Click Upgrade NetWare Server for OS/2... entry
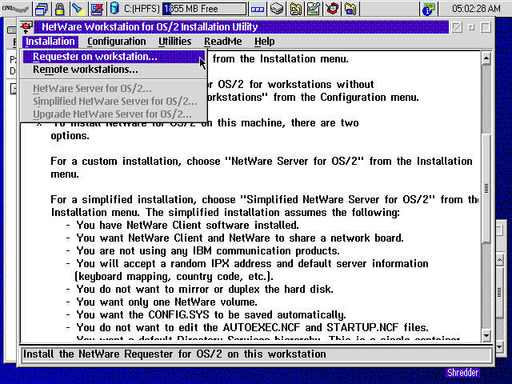The height and width of the screenshot is (384, 512). pyautogui.click(x=114, y=114)
